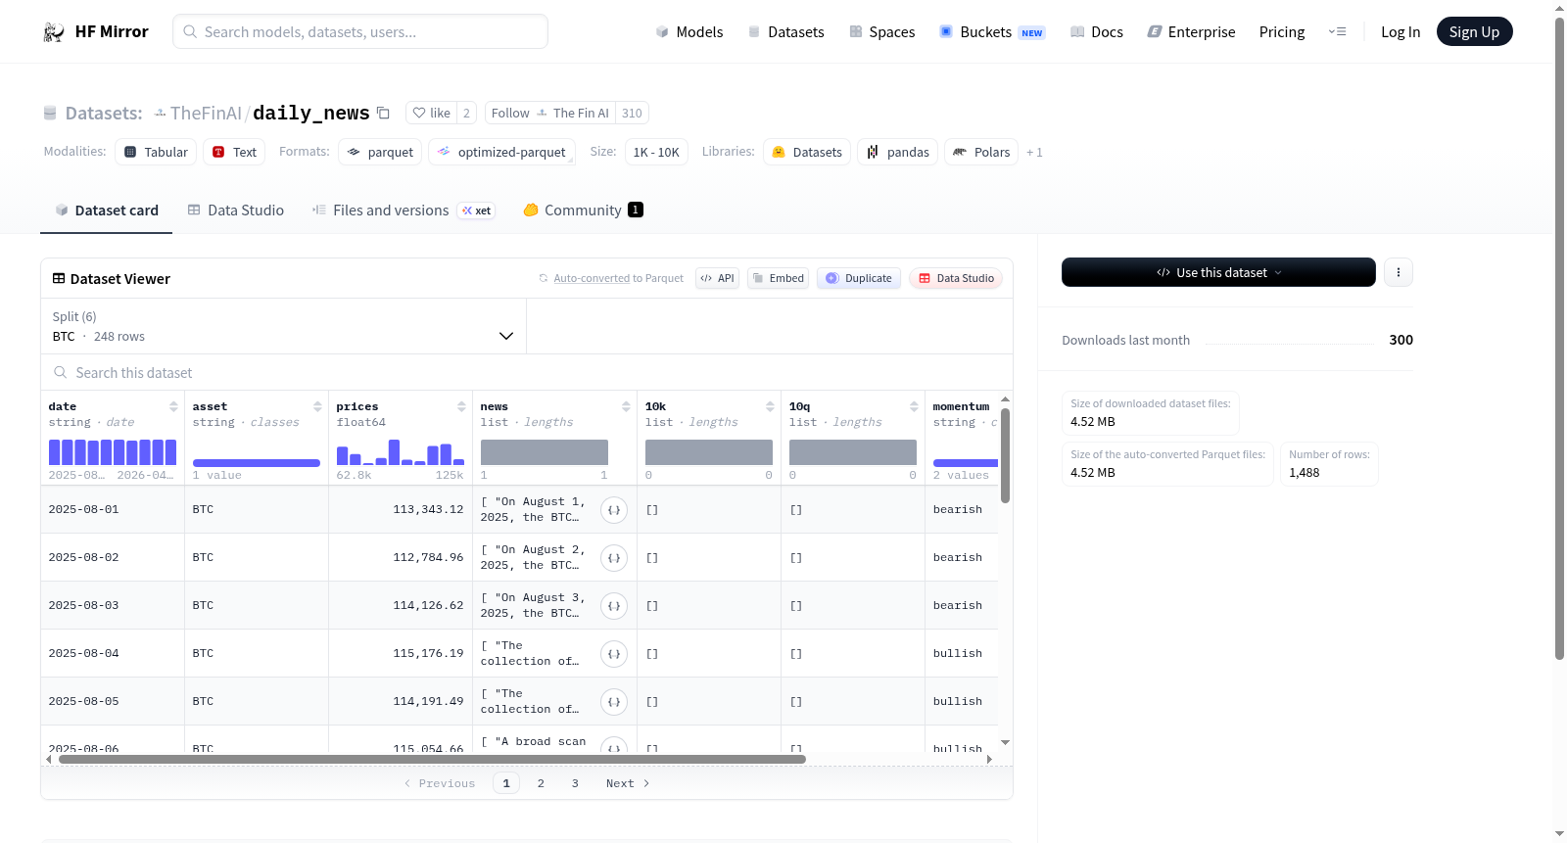Screen dimensions: 1567x843
Task: Expand the news cell for 2025-08-04
Action: click(614, 654)
